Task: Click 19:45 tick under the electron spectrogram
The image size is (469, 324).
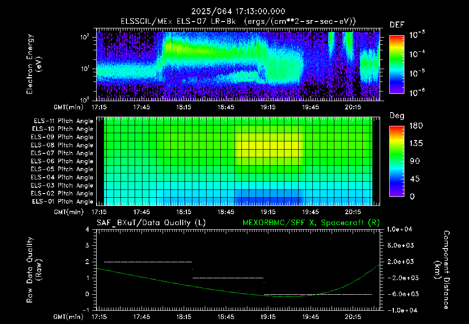Action: pyautogui.click(x=311, y=107)
